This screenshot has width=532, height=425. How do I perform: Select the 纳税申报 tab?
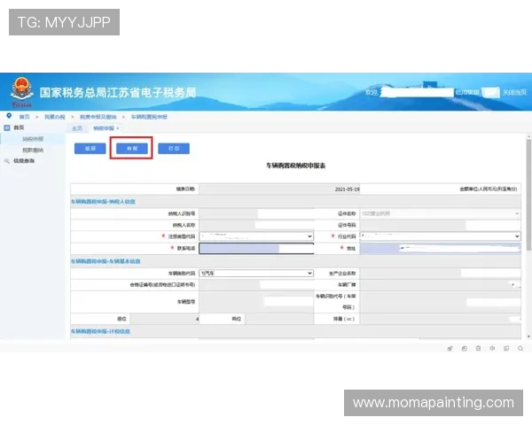click(x=104, y=128)
